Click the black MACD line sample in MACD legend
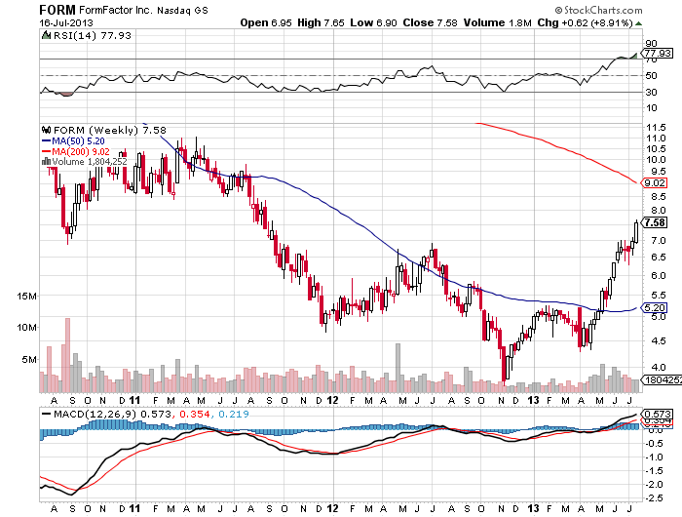 [x=46, y=414]
